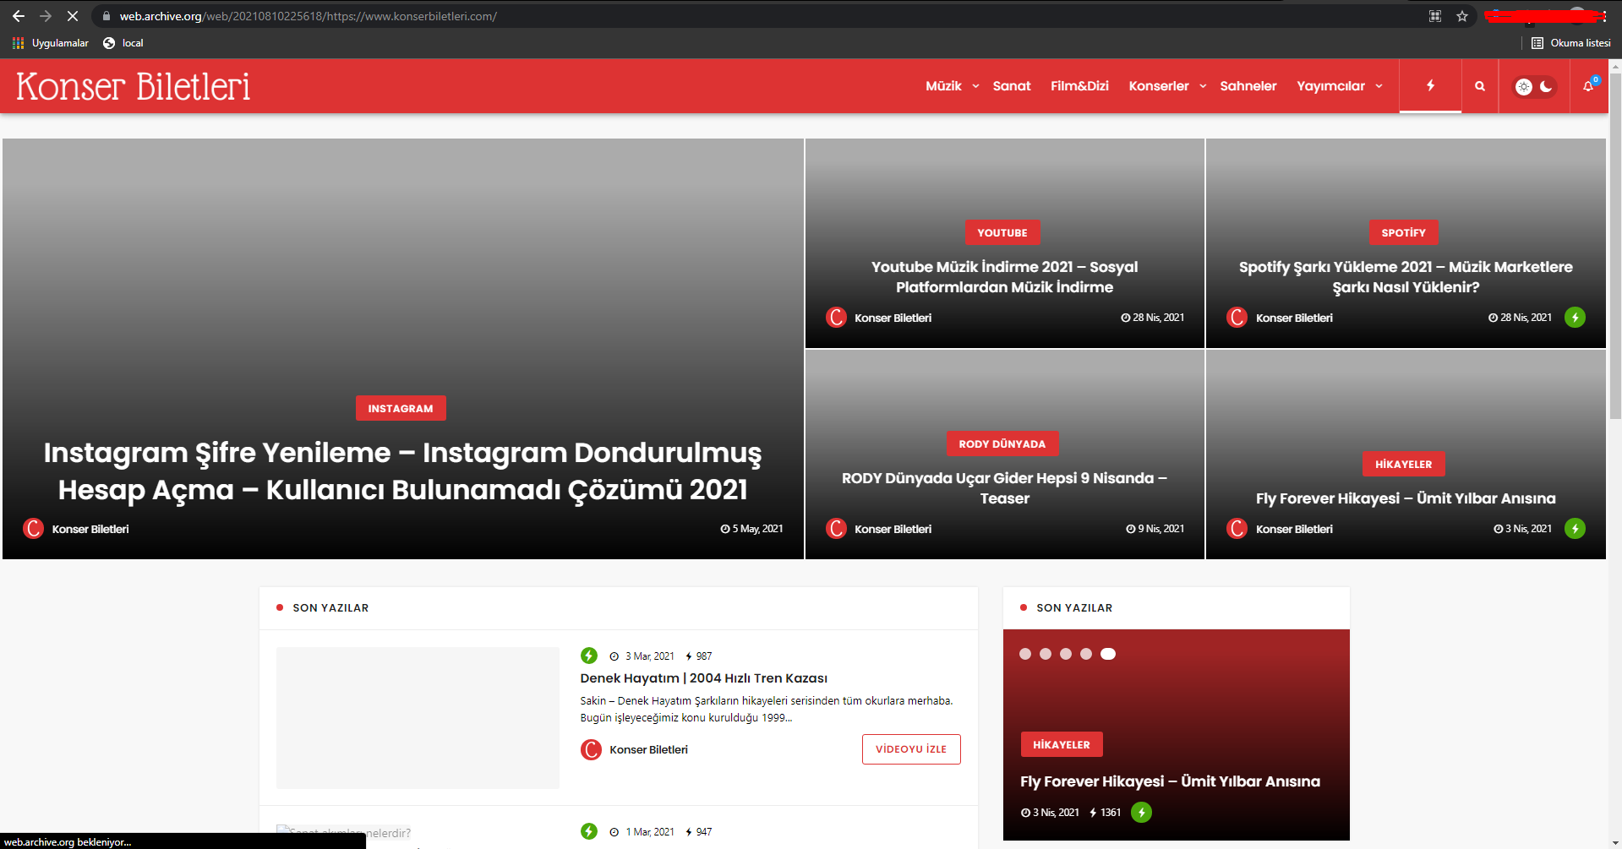Open the Sanat menu item
The height and width of the screenshot is (849, 1622).
[1012, 86]
